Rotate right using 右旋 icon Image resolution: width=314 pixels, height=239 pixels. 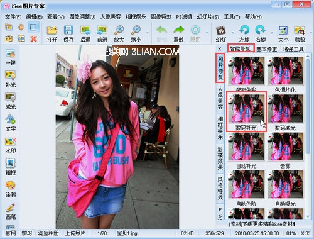261,34
